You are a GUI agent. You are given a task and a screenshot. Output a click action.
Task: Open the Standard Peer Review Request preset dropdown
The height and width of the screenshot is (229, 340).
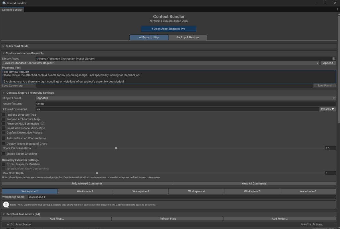pyautogui.click(x=161, y=63)
